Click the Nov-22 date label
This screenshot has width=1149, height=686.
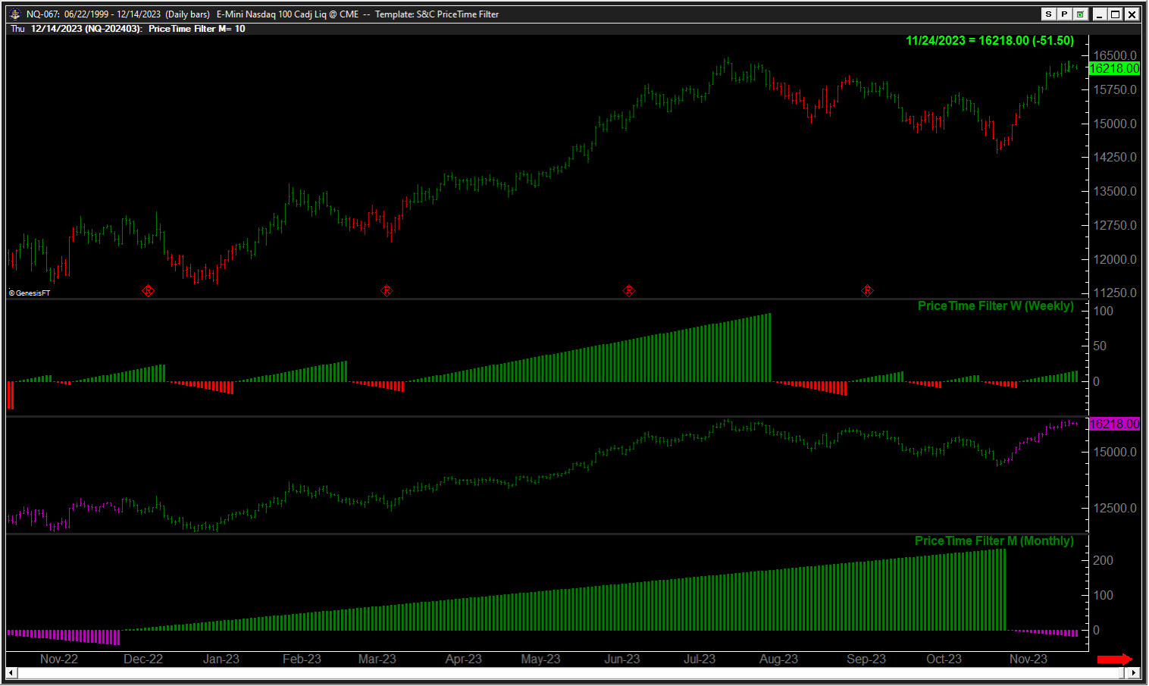coord(59,659)
